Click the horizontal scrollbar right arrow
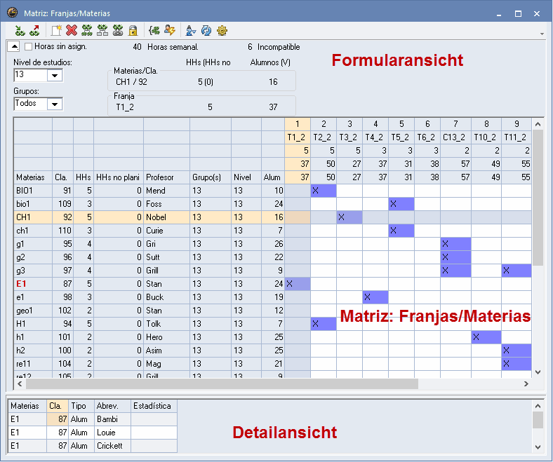Screen dimensions: 553x462 tap(526, 383)
